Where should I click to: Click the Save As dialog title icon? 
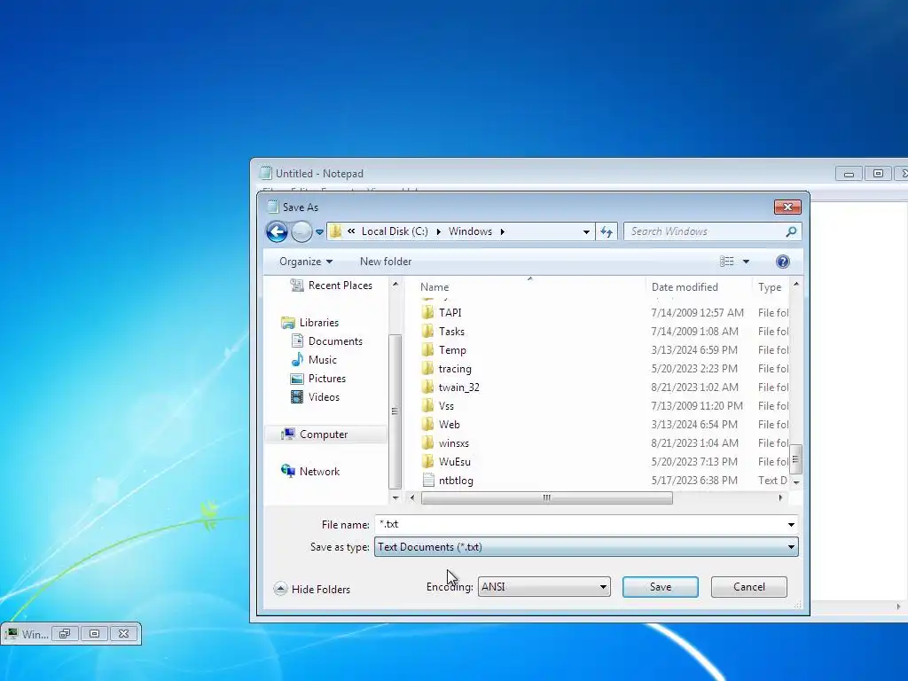click(273, 207)
